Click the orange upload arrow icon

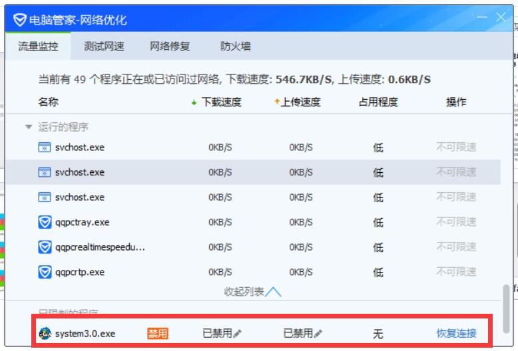(x=277, y=102)
